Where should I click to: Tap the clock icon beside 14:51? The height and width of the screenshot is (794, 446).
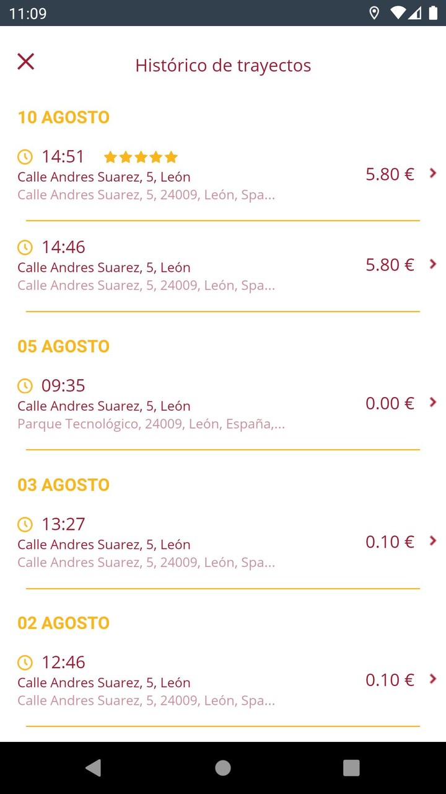(x=25, y=157)
